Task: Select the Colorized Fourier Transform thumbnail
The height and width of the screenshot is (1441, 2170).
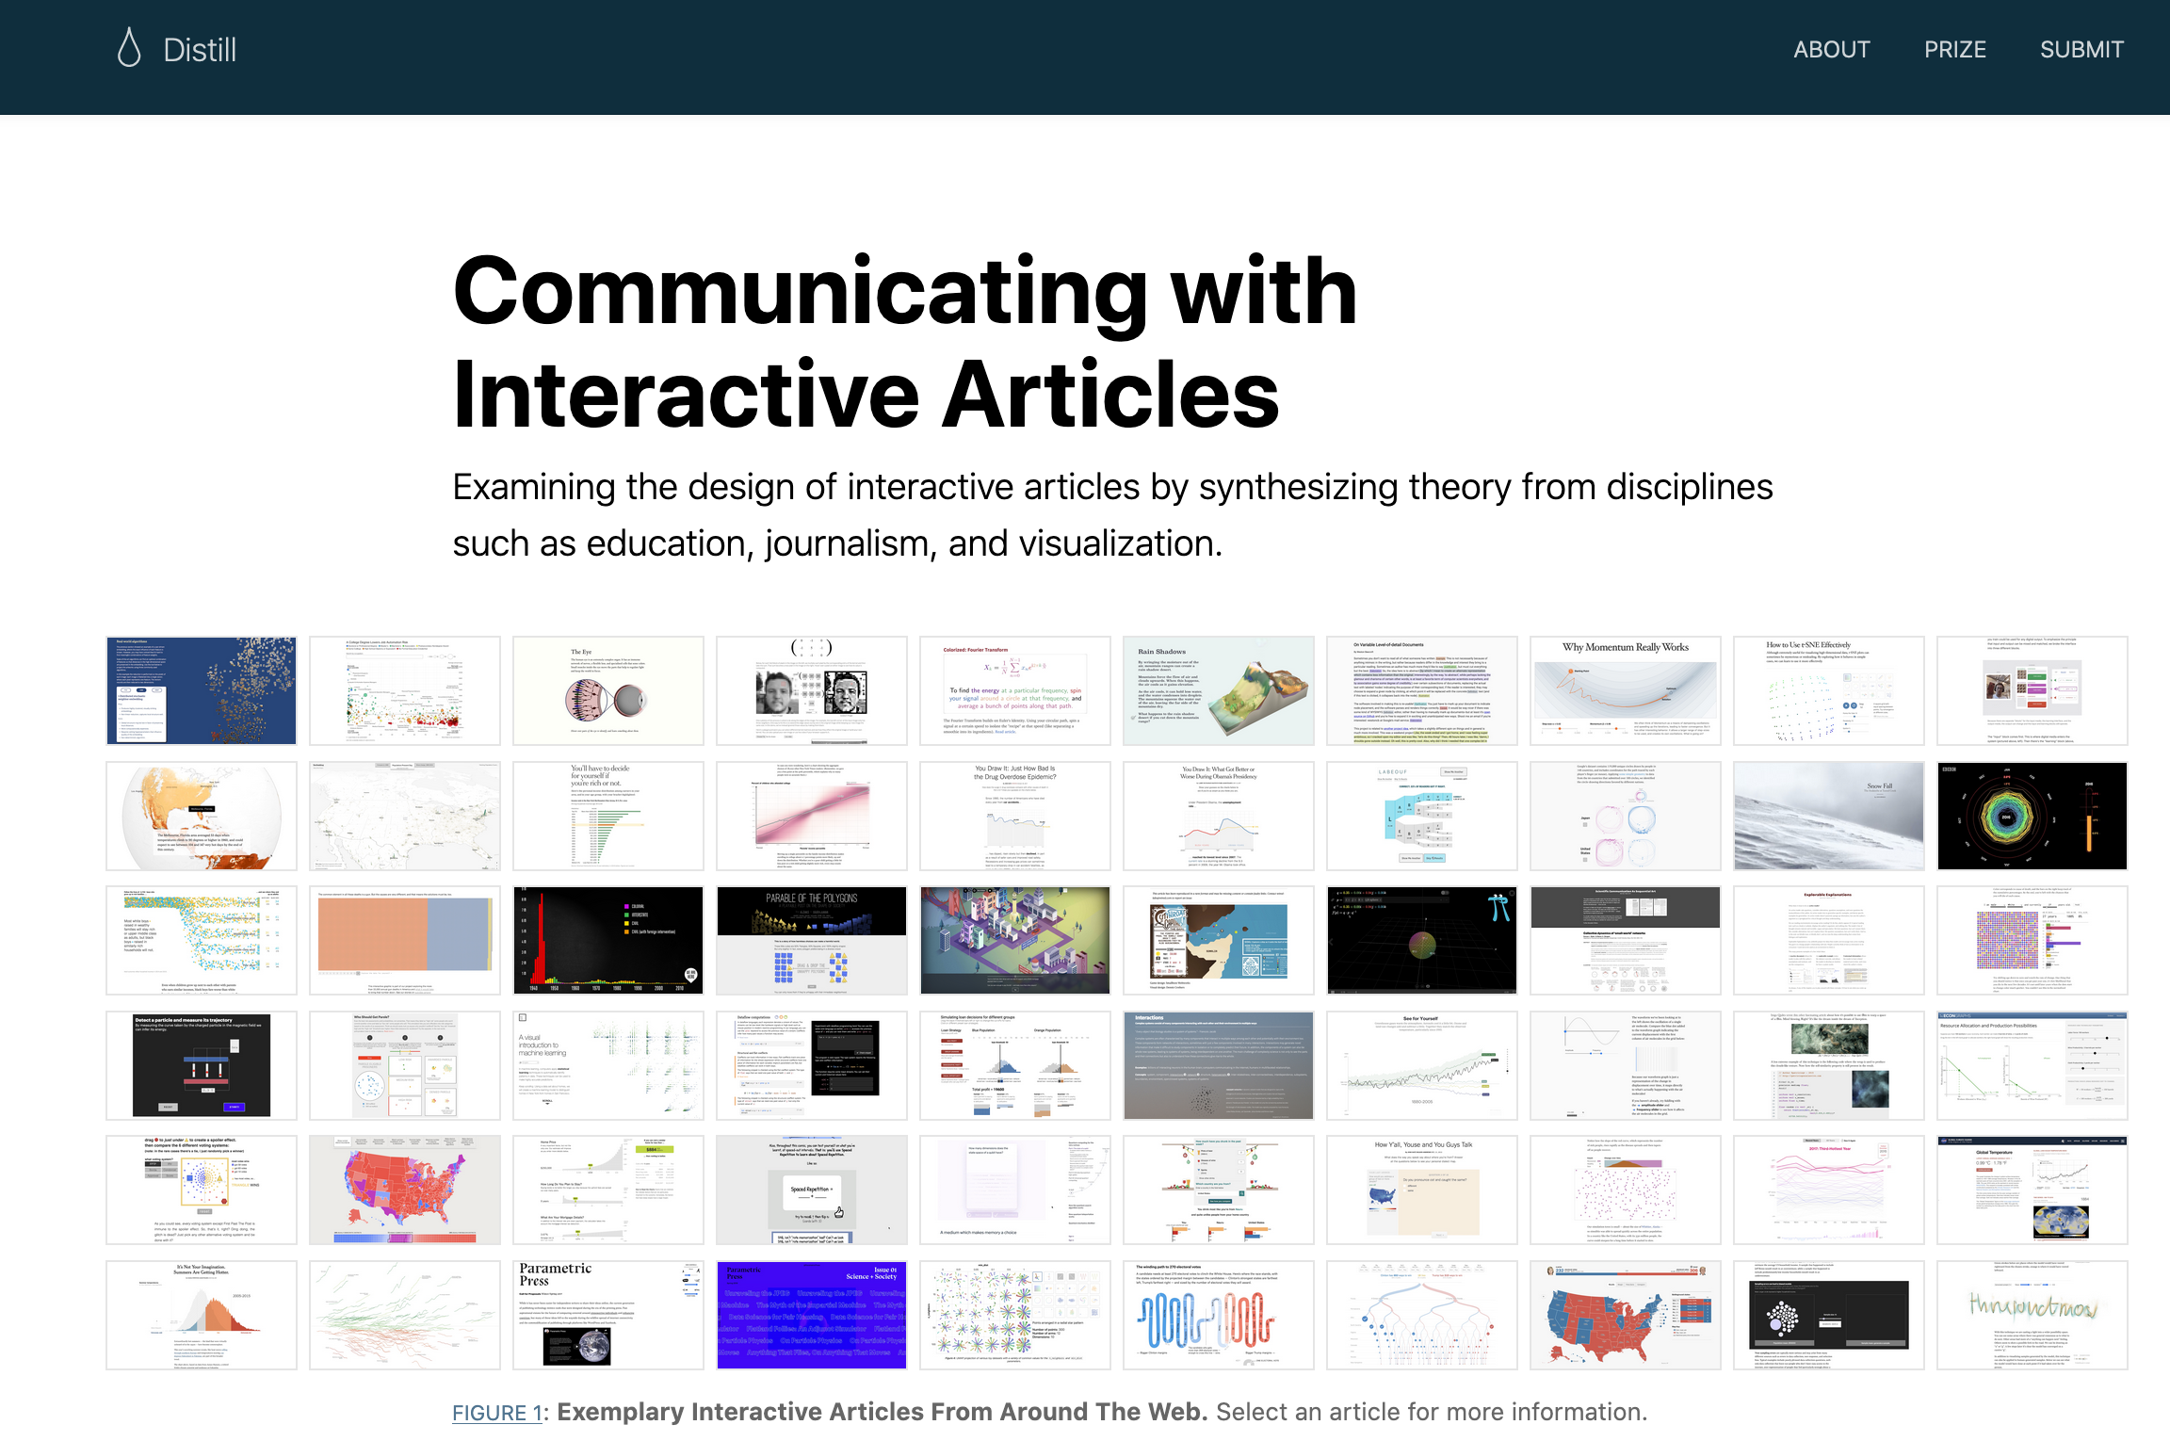Action: tap(1014, 690)
